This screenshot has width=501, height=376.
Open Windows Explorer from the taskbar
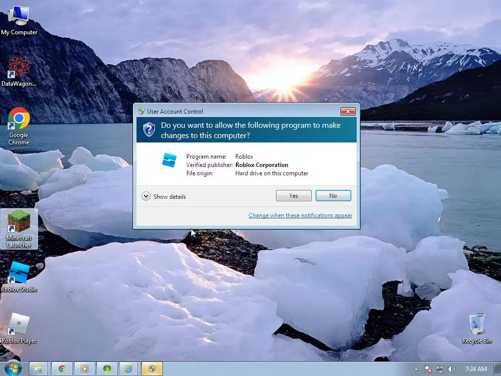[38, 369]
